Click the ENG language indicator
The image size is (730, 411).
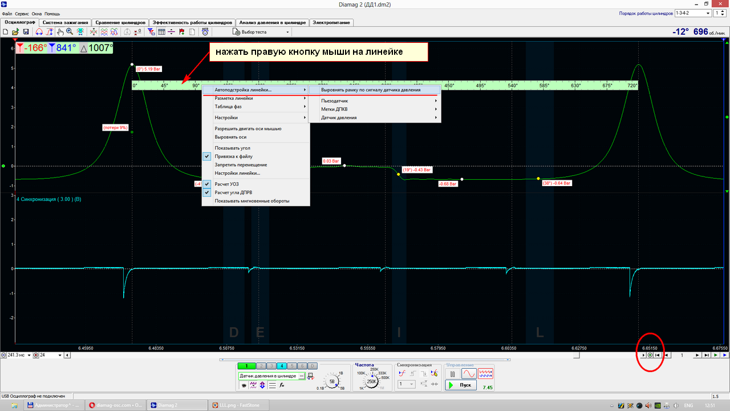pyautogui.click(x=689, y=405)
